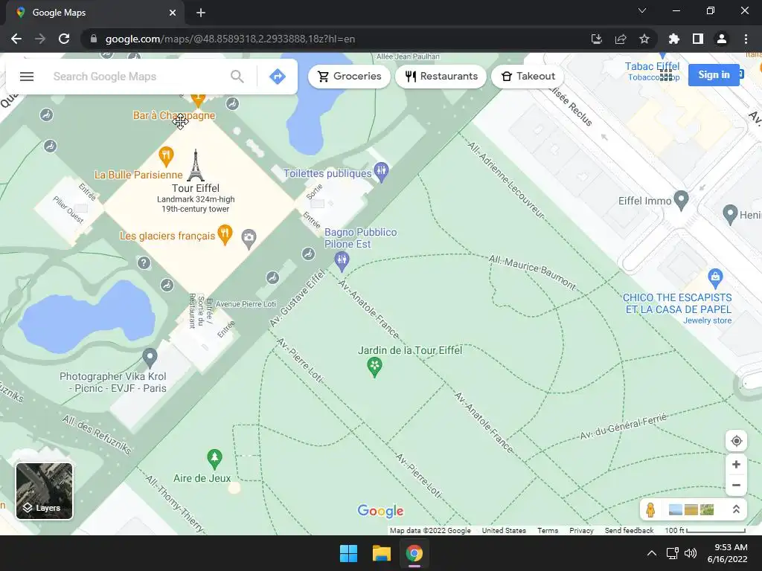Zoom in on the map

pyautogui.click(x=736, y=464)
